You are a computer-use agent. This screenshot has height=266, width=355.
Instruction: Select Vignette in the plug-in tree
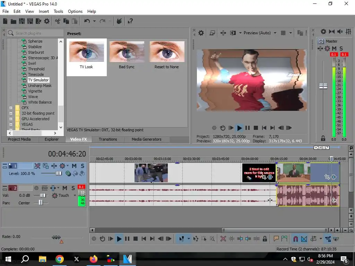tap(35, 91)
